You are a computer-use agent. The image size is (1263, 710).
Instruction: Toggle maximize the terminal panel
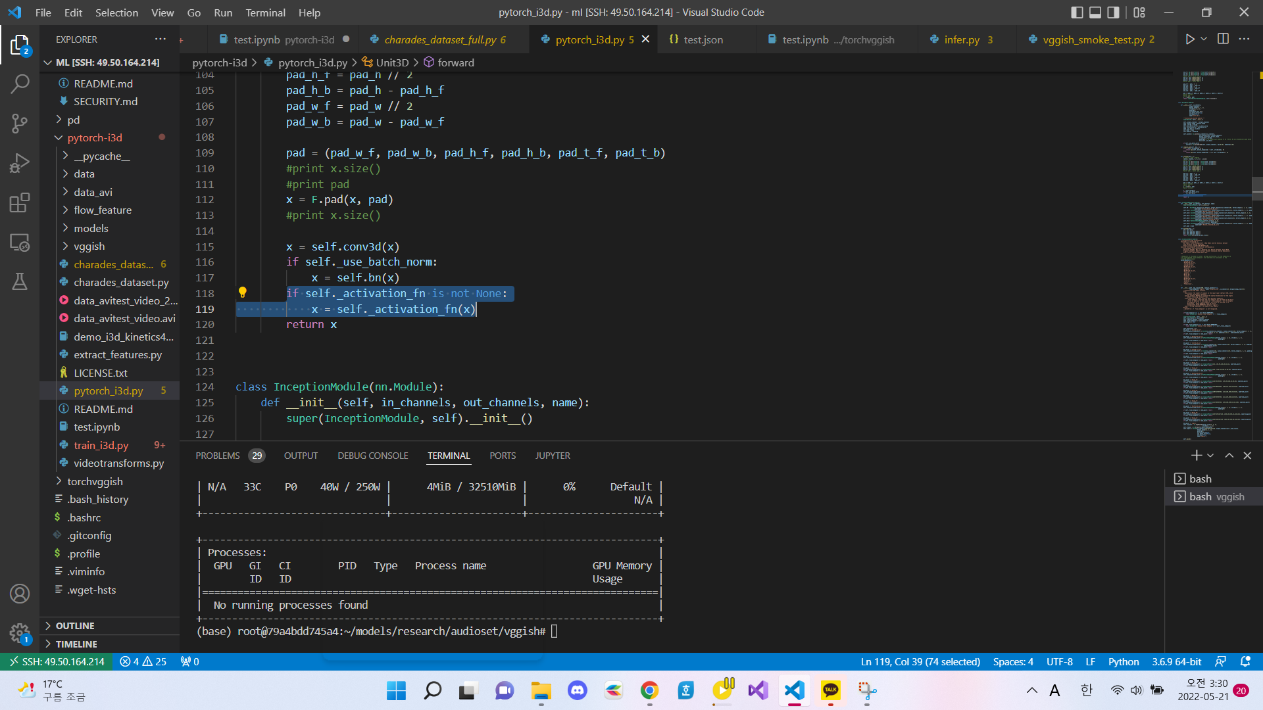click(x=1229, y=455)
